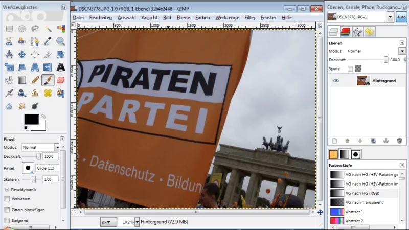Image resolution: width=409 pixels, height=230 pixels.
Task: Select the Flip tool
Action: [48, 67]
